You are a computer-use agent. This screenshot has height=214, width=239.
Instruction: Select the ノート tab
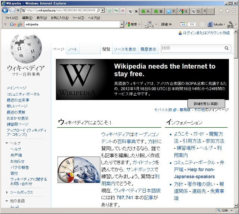[72, 49]
